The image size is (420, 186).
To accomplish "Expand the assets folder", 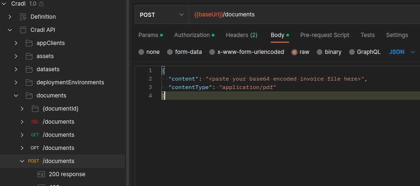I will (x=16, y=56).
